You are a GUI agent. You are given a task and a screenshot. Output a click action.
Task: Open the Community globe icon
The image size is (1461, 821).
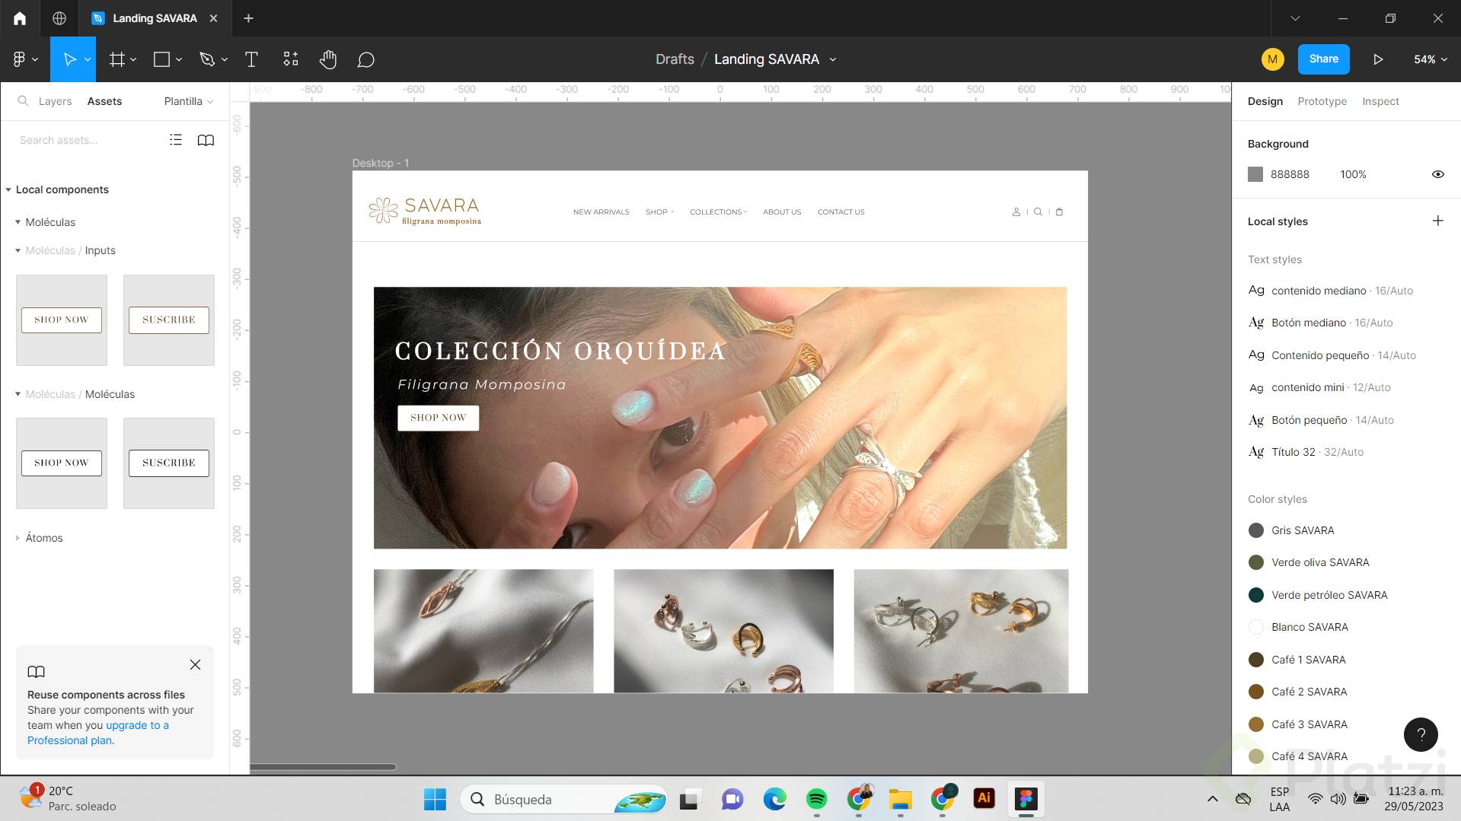click(x=59, y=18)
